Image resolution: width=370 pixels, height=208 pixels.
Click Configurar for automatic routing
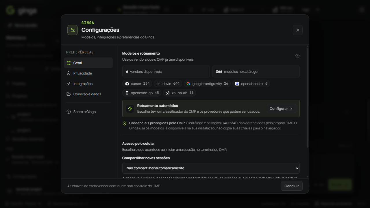click(282, 109)
